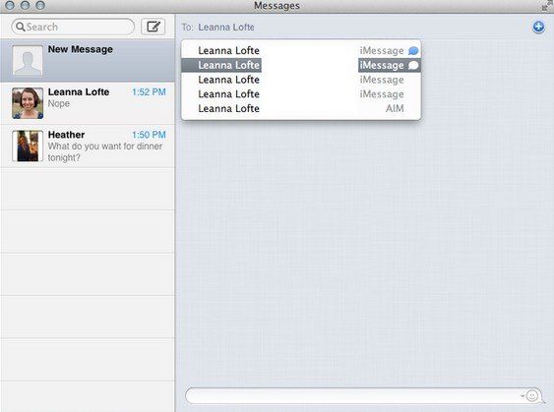Select the Leanna Lofte AIM option
The image size is (554, 412).
(301, 108)
